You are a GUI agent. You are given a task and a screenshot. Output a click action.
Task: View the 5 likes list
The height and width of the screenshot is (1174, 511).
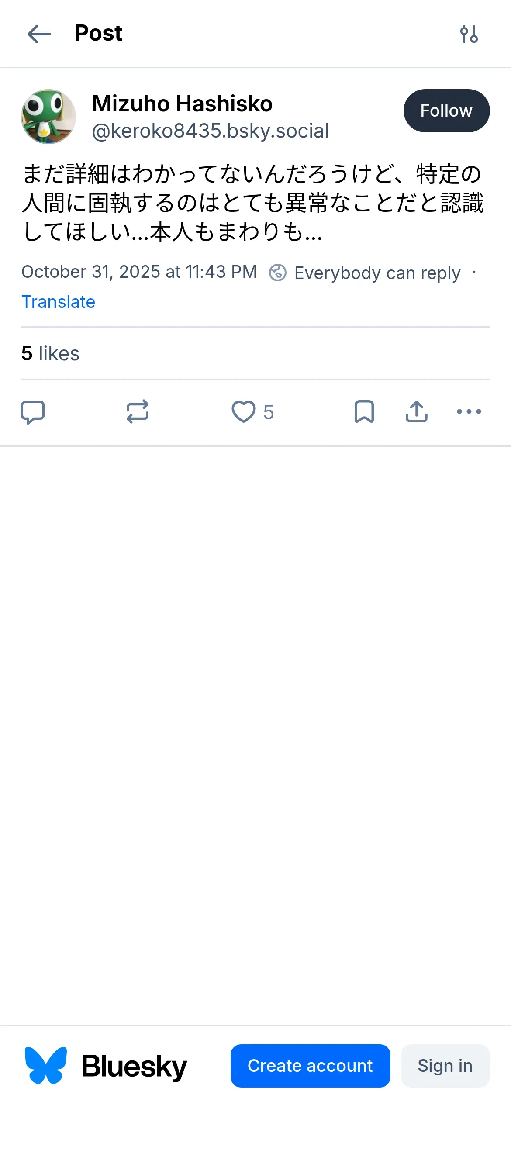coord(51,354)
